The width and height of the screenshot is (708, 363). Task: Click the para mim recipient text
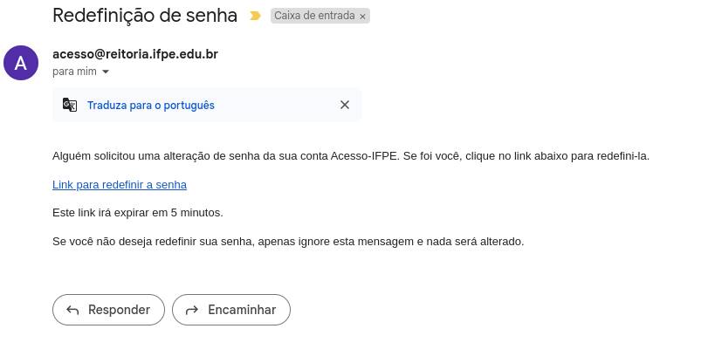pos(74,72)
